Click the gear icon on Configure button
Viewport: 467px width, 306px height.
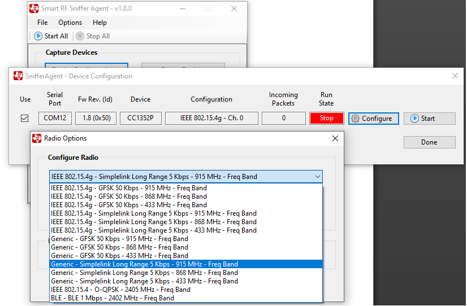[x=355, y=119]
